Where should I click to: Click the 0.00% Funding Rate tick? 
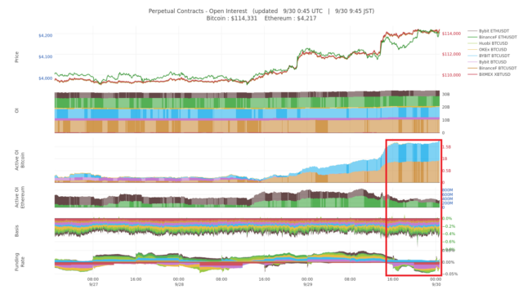pos(448,262)
